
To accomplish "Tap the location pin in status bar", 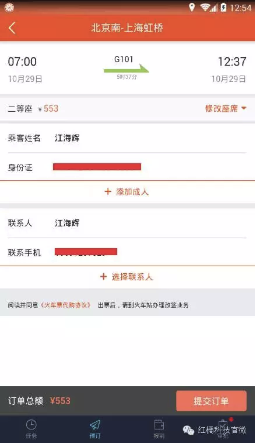I will [x=192, y=7].
